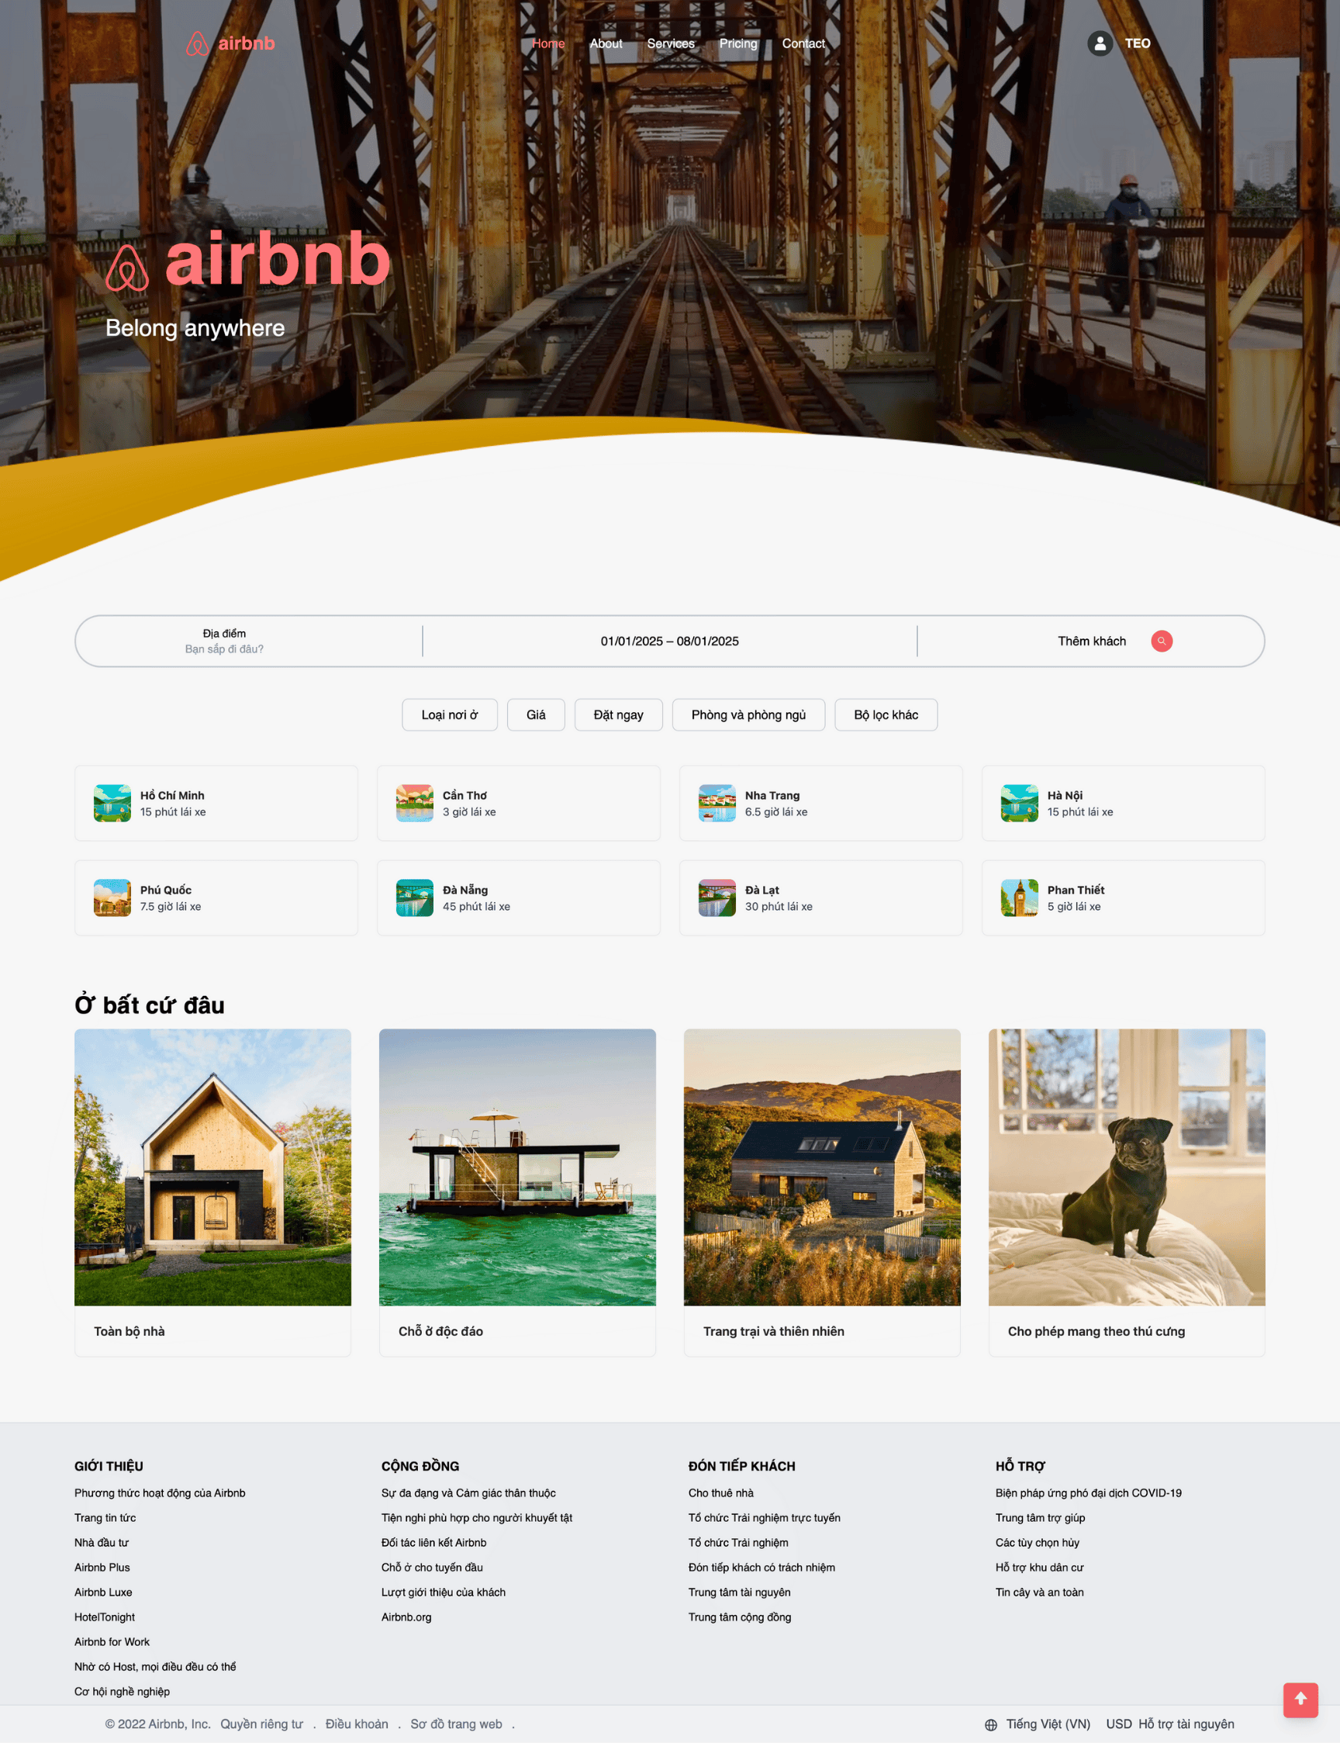
Task: Click the airbnb logo in header
Action: click(x=230, y=43)
